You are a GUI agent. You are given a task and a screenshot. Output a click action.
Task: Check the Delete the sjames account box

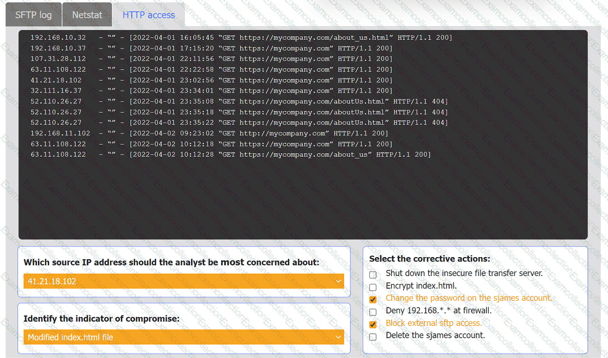(x=373, y=337)
